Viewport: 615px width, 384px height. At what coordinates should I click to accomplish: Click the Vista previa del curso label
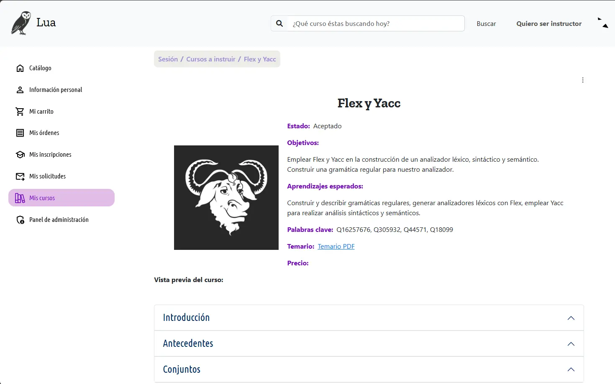click(189, 280)
